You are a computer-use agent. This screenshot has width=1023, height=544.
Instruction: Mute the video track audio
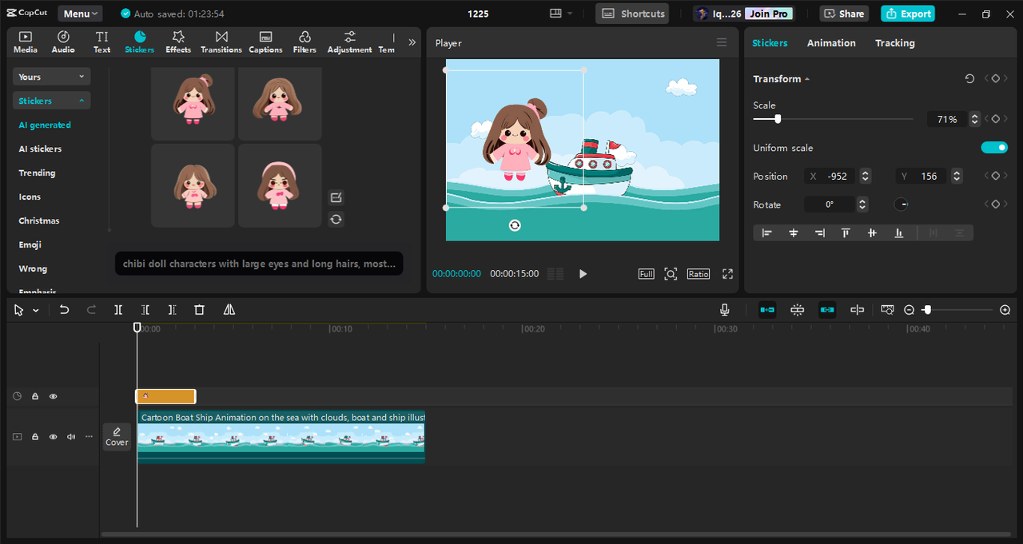tap(71, 437)
